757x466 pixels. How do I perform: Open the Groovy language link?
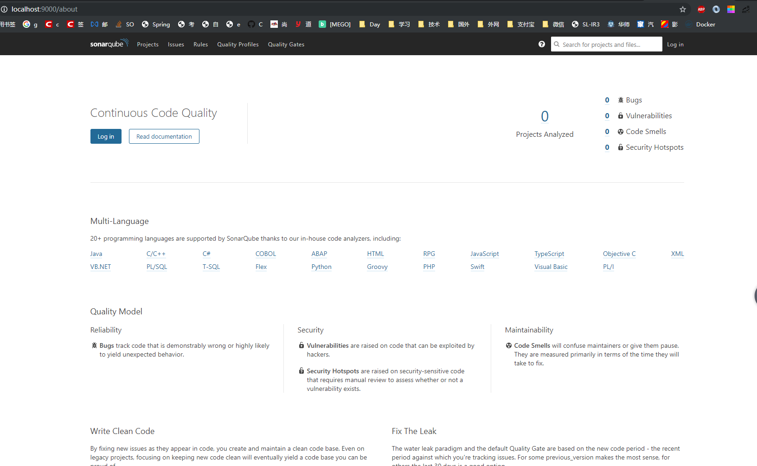click(377, 267)
